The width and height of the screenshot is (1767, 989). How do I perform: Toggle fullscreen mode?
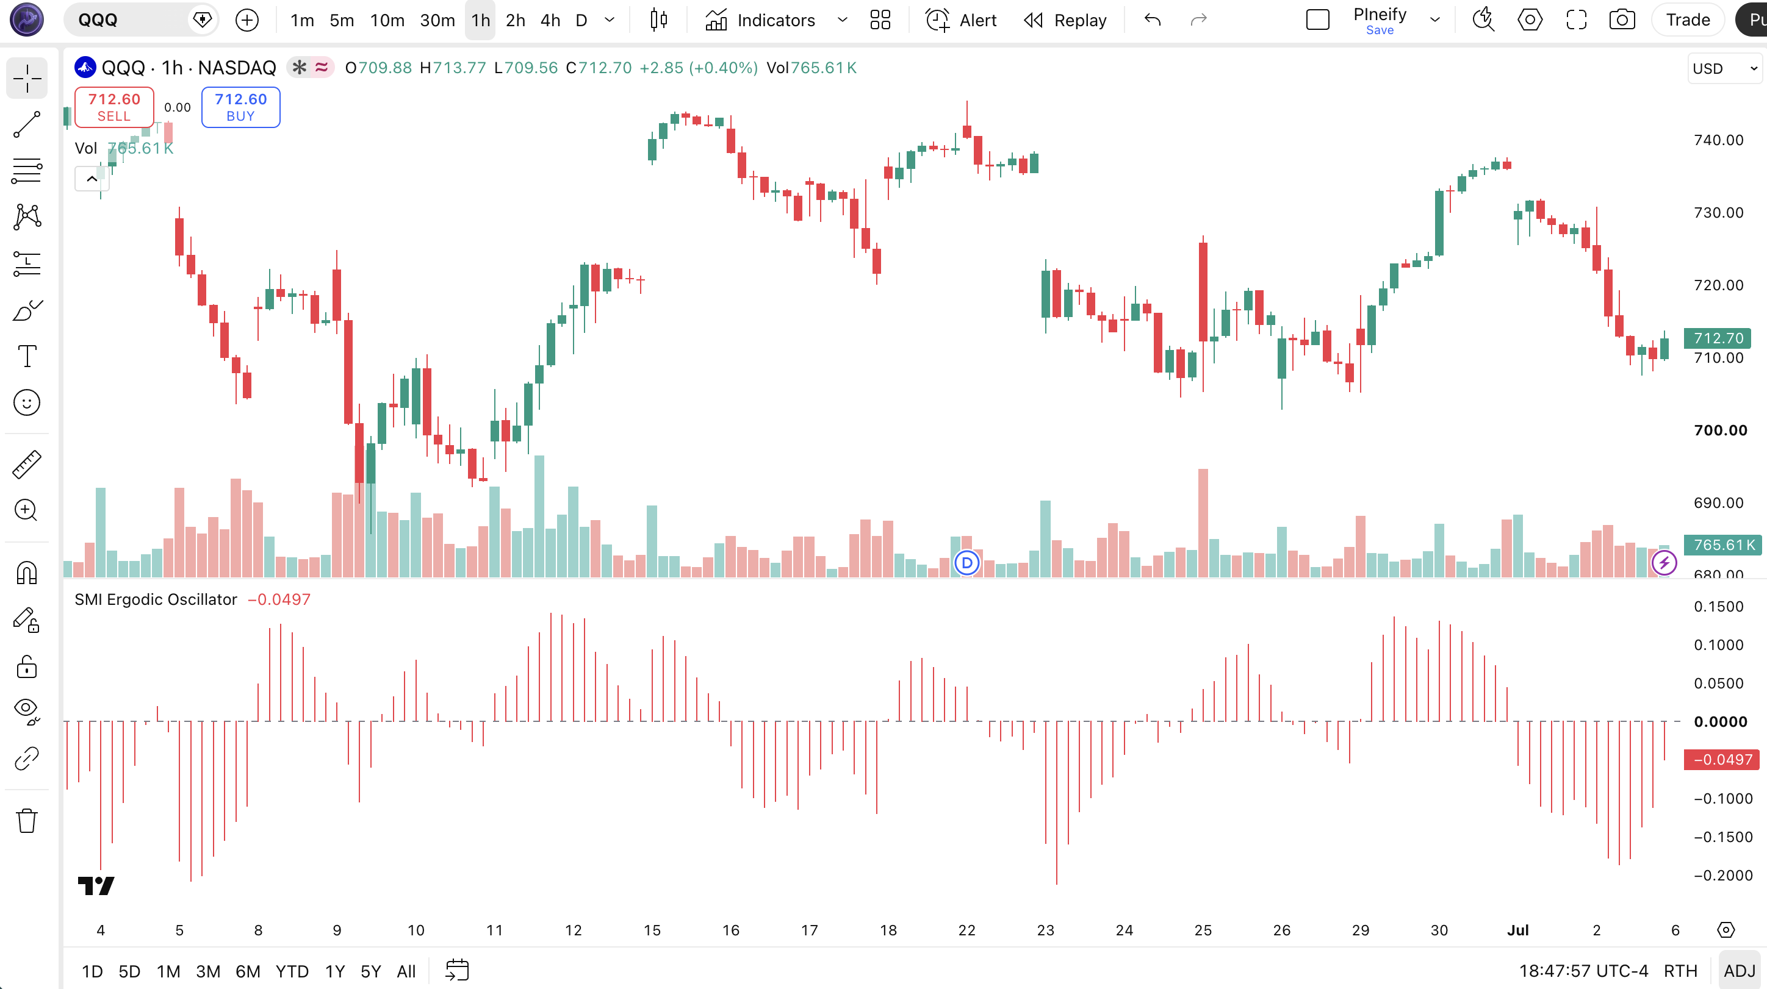[x=1576, y=20]
